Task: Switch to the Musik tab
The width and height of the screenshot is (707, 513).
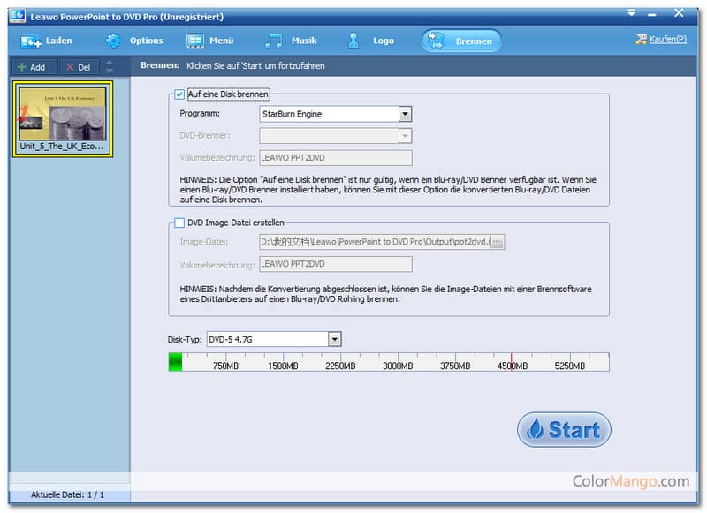Action: pos(291,41)
